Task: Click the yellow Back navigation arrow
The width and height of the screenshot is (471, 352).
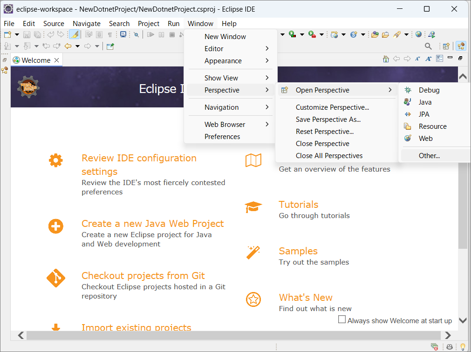Action: pos(68,46)
